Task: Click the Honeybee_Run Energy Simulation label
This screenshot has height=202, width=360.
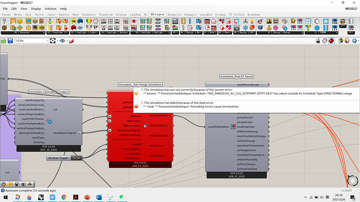Action: pyautogui.click(x=140, y=84)
